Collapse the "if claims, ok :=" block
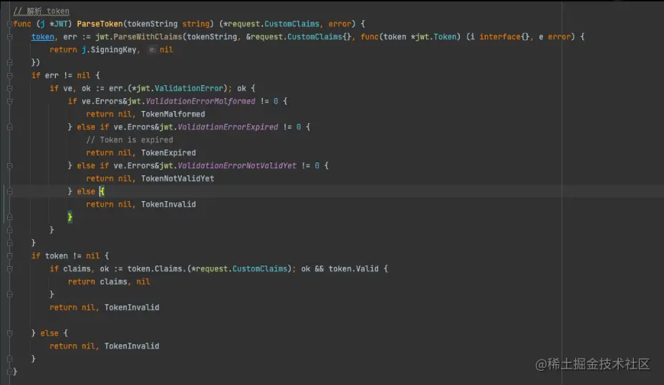664x385 pixels. pos(9,268)
